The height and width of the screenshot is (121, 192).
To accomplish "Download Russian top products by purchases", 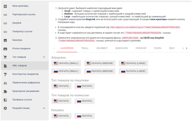I will 84,86.
